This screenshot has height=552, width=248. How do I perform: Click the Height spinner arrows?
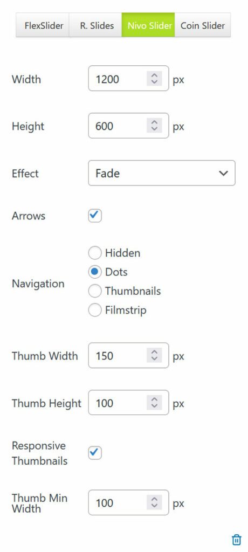(154, 125)
